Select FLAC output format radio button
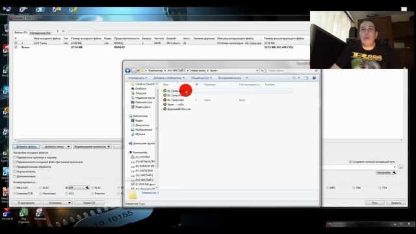The image size is (416, 234). pos(92,188)
